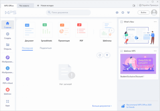Maximize the WPS Office window
Image resolution: width=160 pixels, height=111 pixels.
pyautogui.click(x=153, y=2)
